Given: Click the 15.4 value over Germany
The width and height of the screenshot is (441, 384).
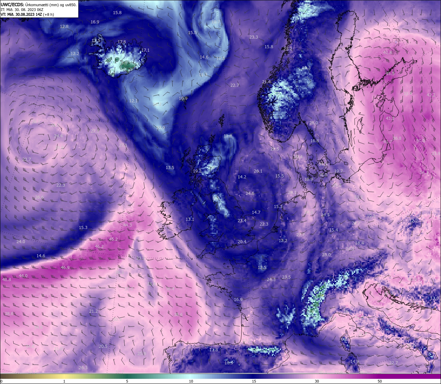Looking at the screenshot, I should pos(334,230).
